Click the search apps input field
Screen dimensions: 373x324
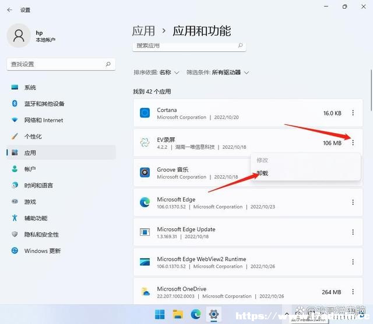[x=189, y=46]
